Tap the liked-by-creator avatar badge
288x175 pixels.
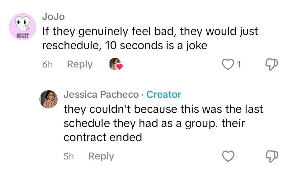click(x=114, y=64)
